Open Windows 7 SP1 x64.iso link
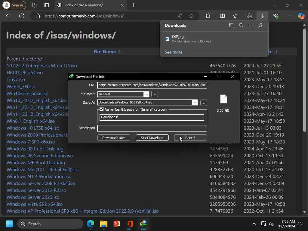The image size is (308, 231). (x=31, y=142)
